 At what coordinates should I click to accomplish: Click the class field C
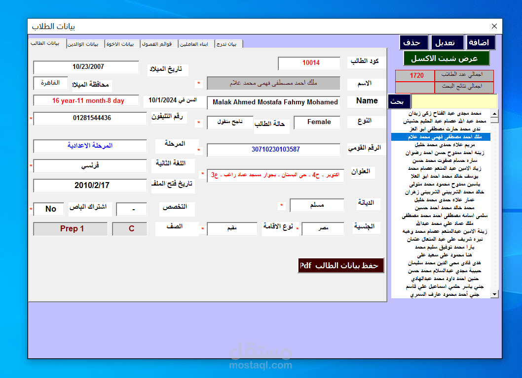(x=130, y=229)
